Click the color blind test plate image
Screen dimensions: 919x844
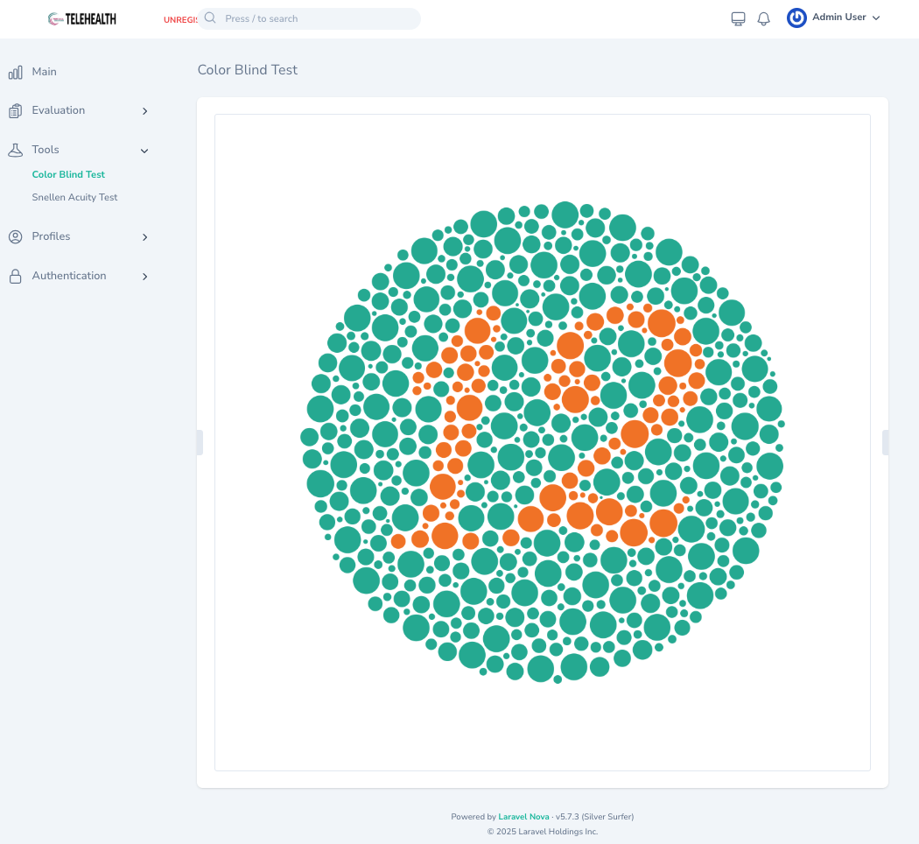pos(543,443)
